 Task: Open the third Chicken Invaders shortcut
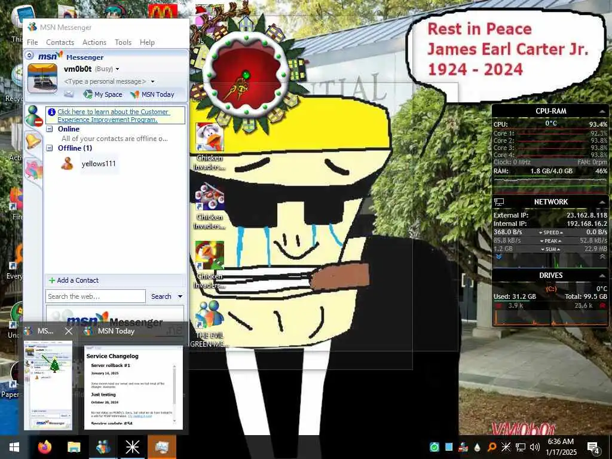[x=210, y=265]
